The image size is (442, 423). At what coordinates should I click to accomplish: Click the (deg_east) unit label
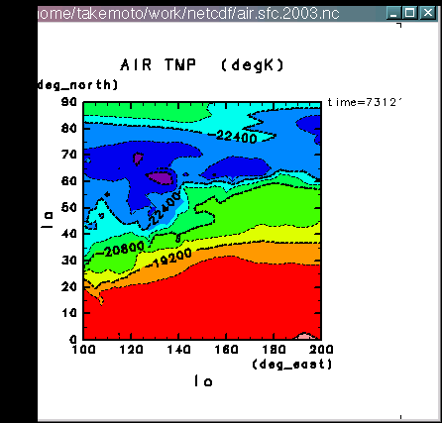(292, 365)
